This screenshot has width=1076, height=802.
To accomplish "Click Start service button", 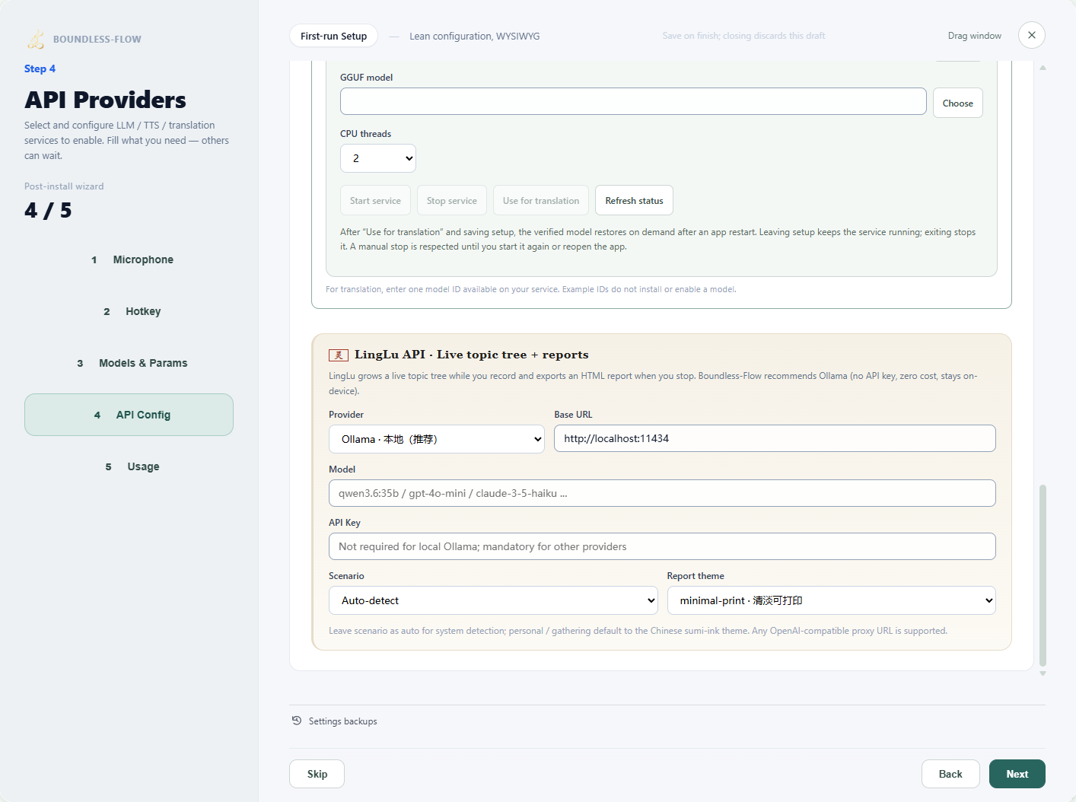I will 375,201.
